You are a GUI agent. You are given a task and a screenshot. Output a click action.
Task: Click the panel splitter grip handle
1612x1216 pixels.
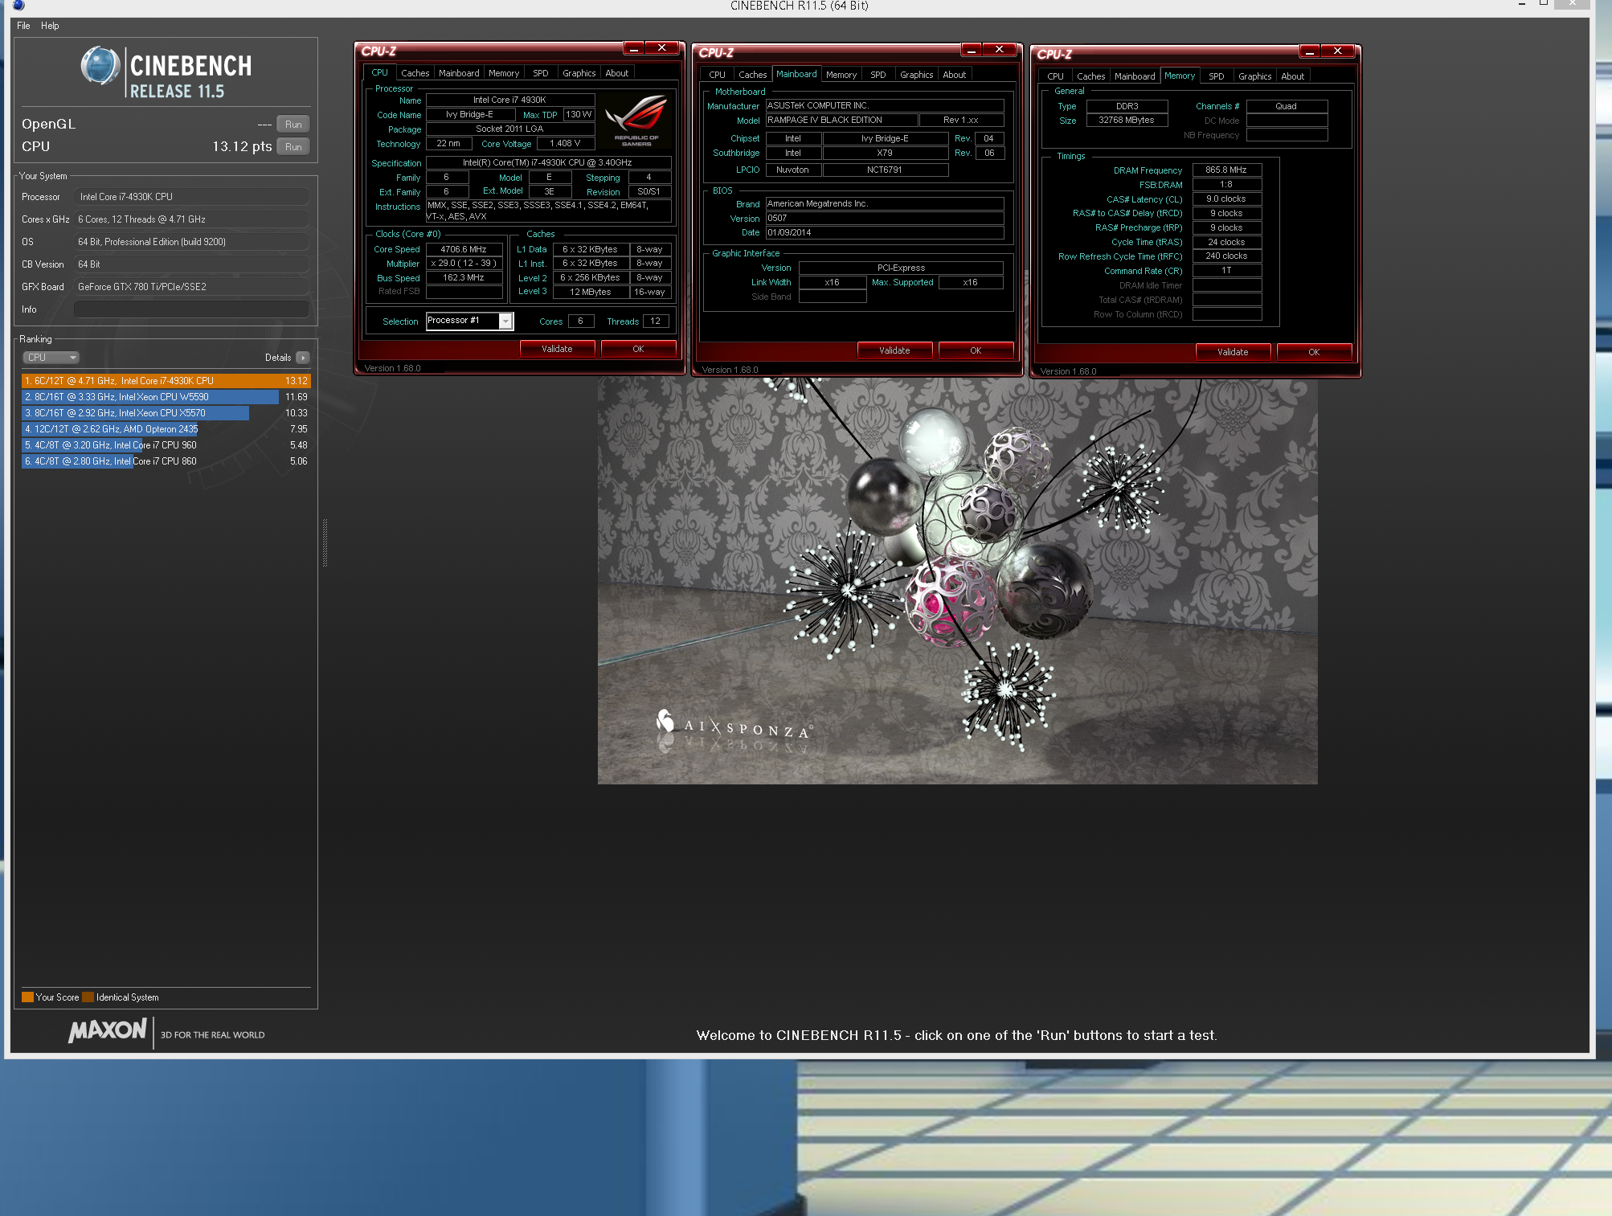pyautogui.click(x=325, y=543)
